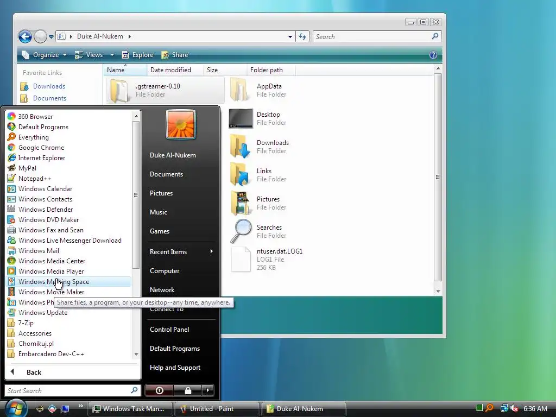Open Explorer help question mark icon
Image resolution: width=556 pixels, height=417 pixels.
click(433, 55)
